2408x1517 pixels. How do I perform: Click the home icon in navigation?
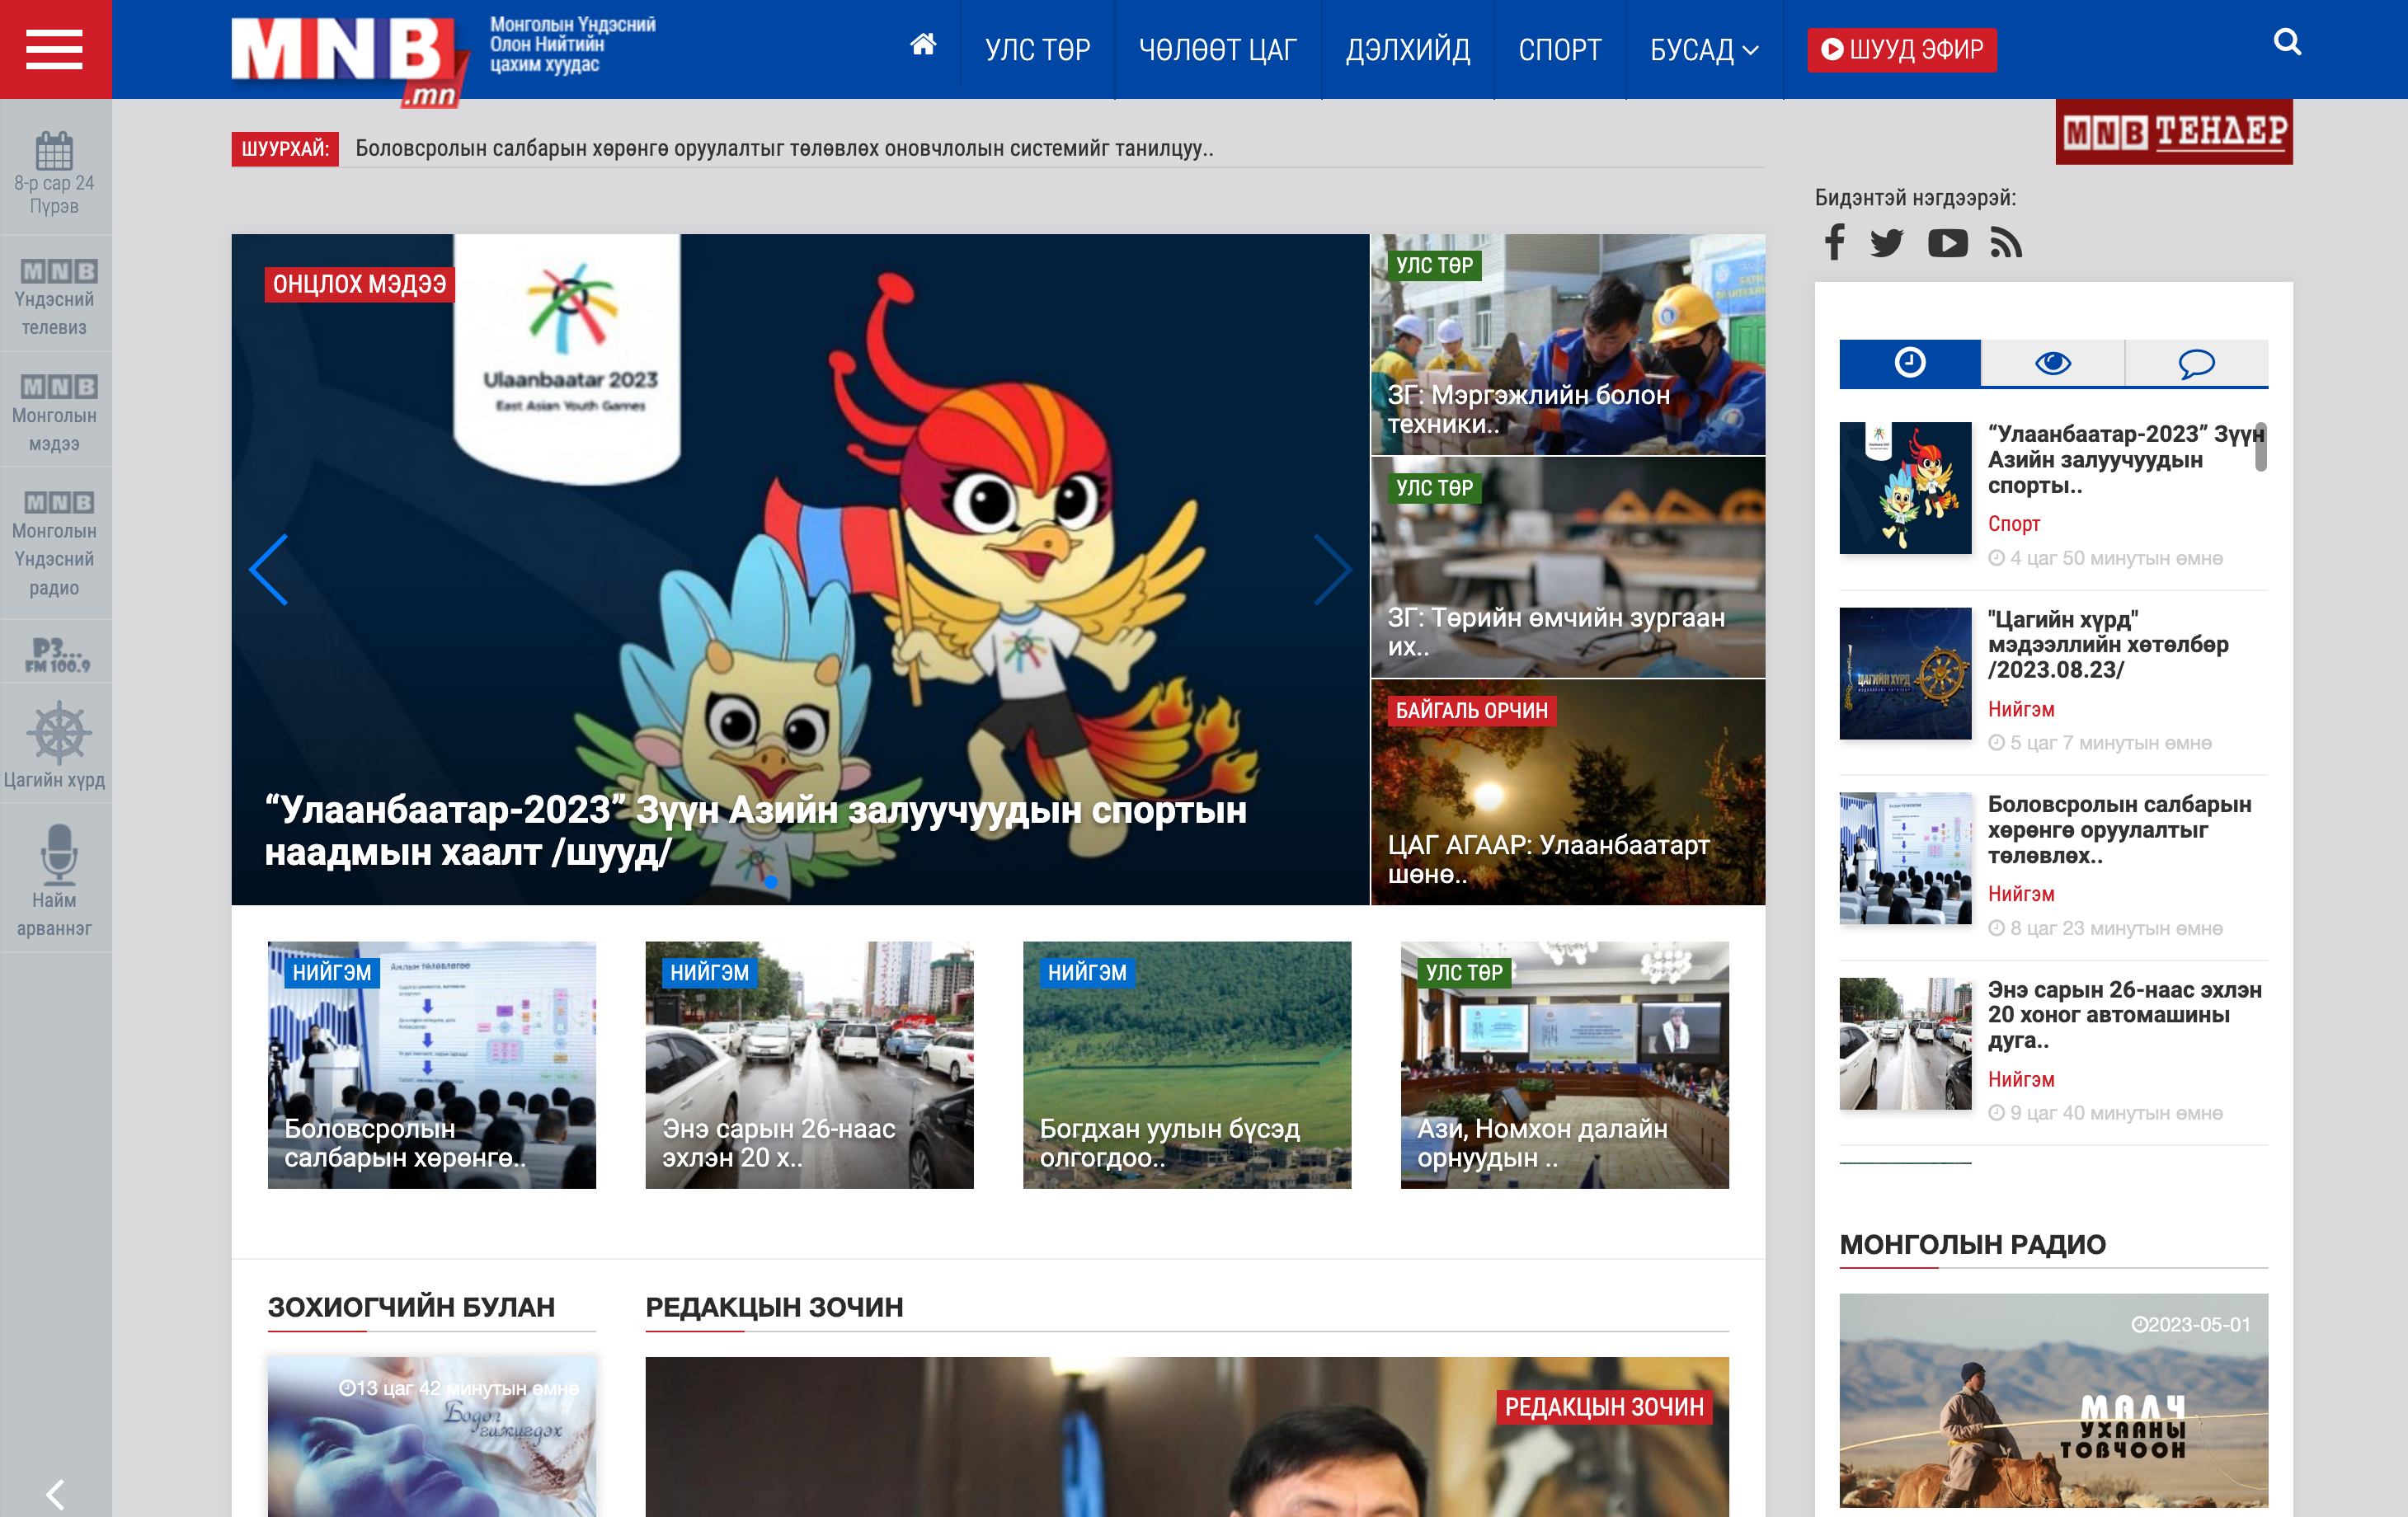point(922,45)
